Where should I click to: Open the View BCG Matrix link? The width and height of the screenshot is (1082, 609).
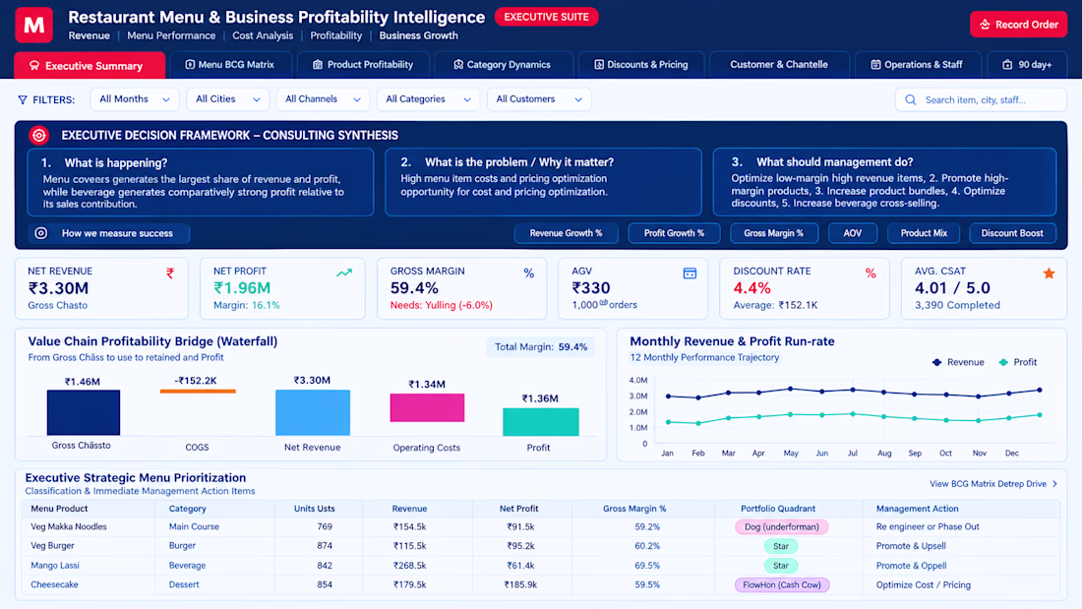click(x=993, y=484)
